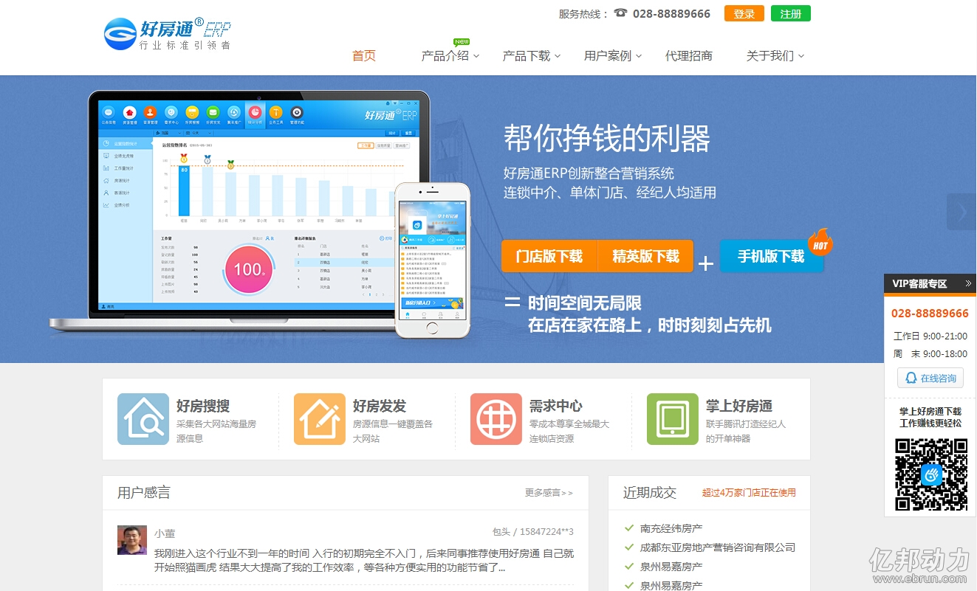
Task: Go to next banner slide arrow
Action: point(962,212)
